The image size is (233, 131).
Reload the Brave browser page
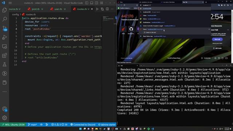125,5
